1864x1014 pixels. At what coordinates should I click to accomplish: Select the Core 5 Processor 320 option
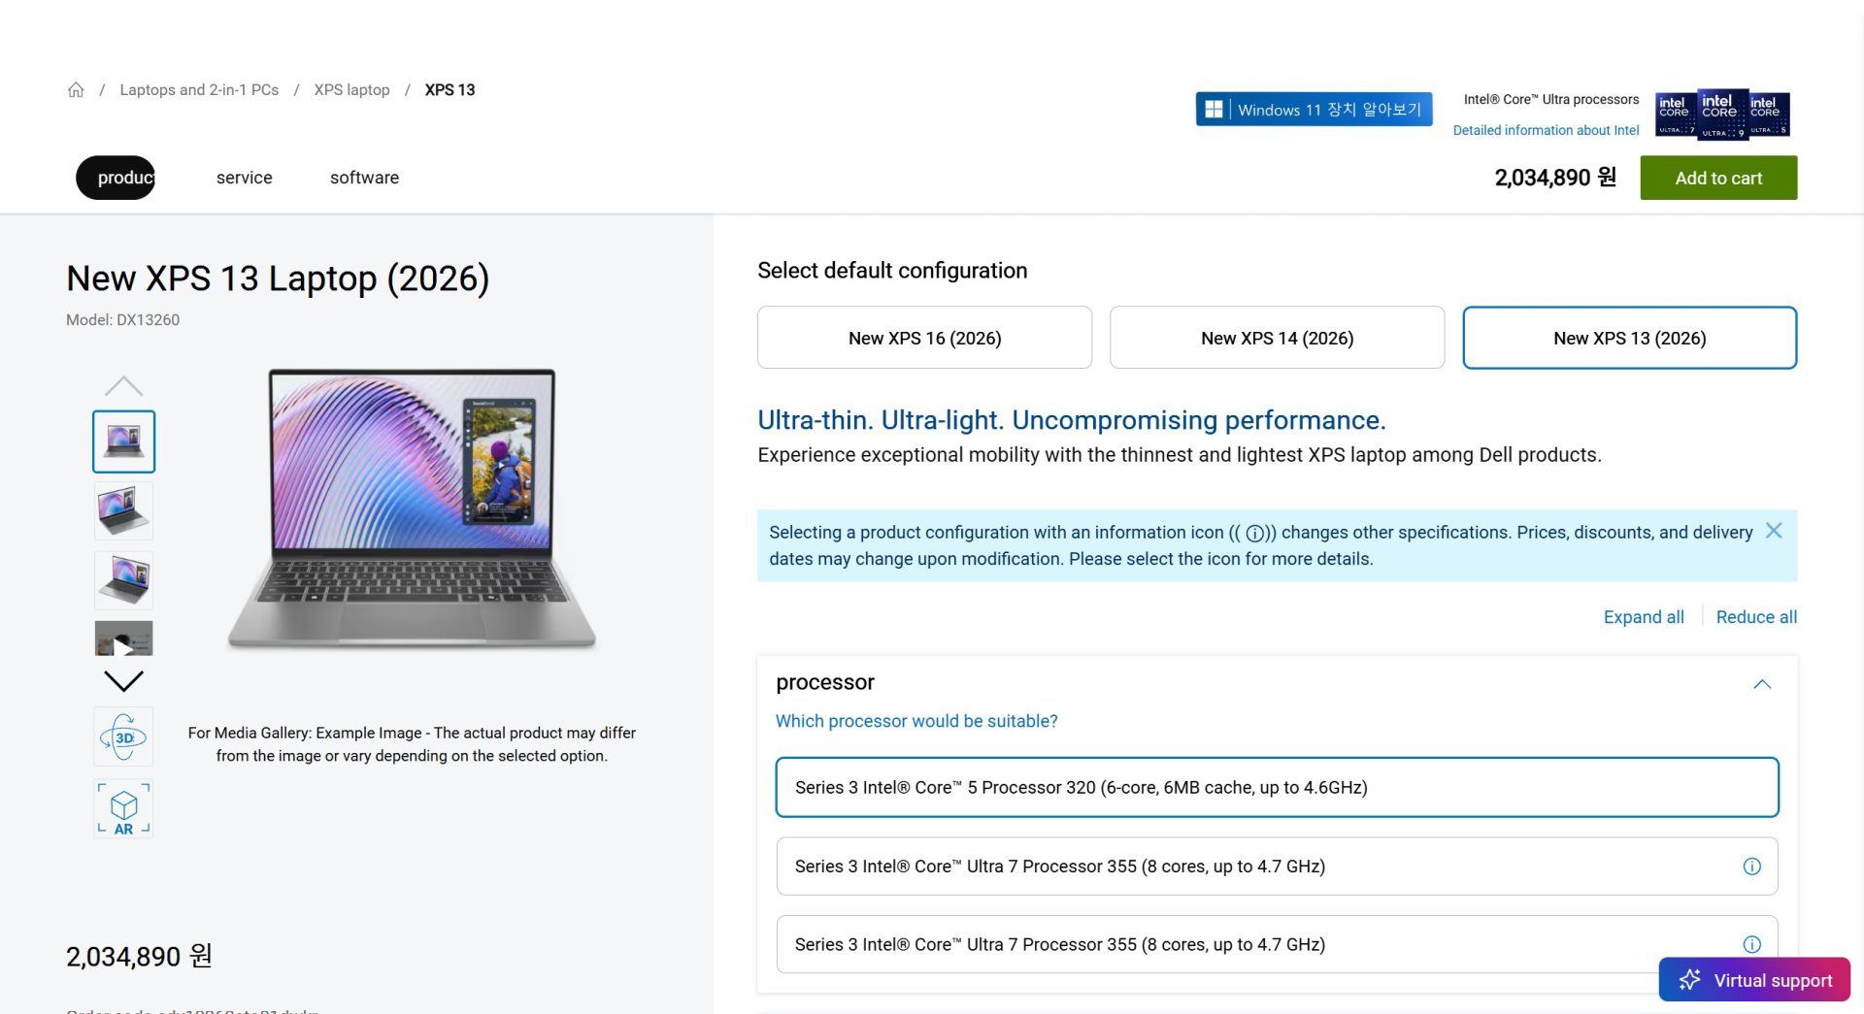[1277, 787]
